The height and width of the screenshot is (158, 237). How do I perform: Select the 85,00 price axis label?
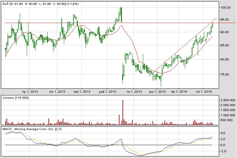pyautogui.click(x=225, y=45)
